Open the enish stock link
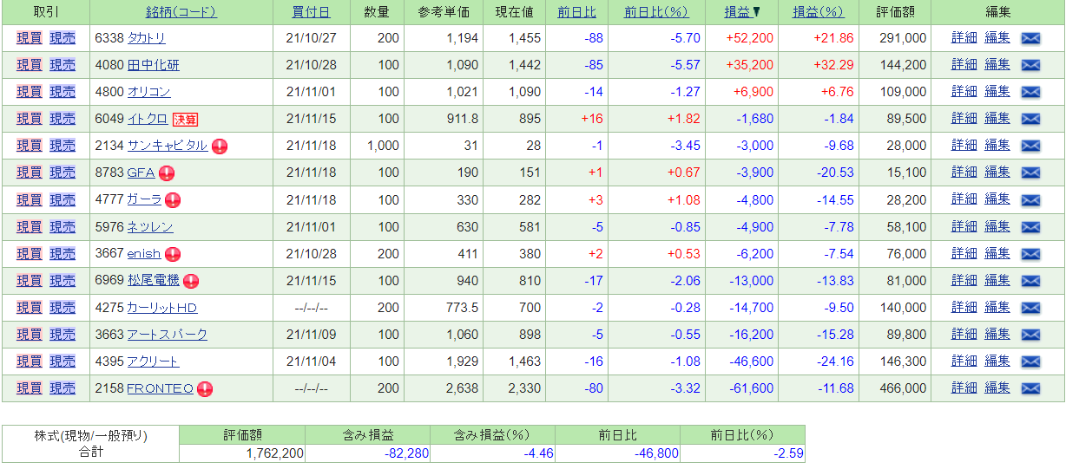This screenshot has width=1066, height=469. click(x=144, y=253)
